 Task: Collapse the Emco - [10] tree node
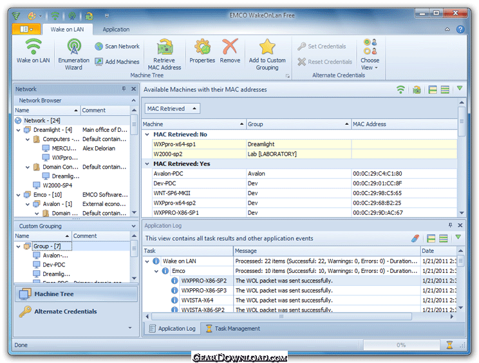[18, 195]
